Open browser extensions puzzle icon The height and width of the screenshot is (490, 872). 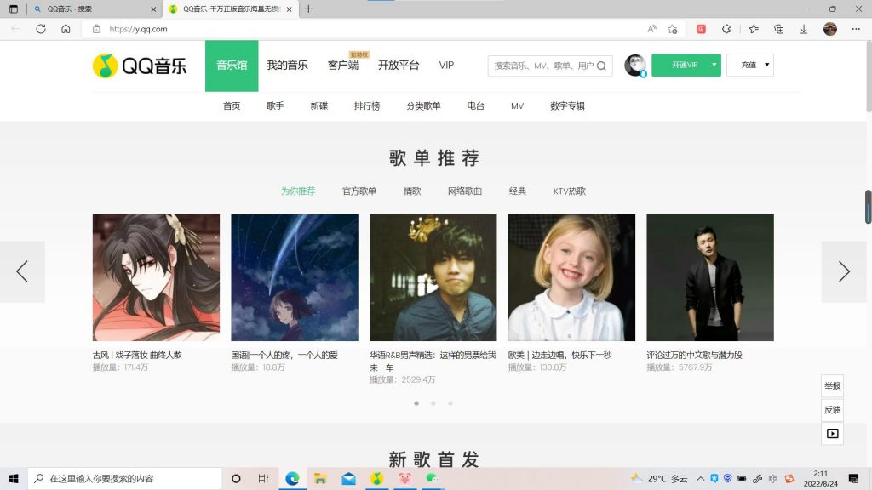pyautogui.click(x=726, y=29)
